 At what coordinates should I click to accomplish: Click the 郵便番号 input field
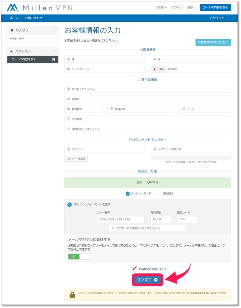point(83,109)
